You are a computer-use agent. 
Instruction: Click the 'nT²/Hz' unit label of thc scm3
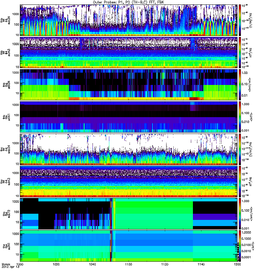click(x=251, y=182)
